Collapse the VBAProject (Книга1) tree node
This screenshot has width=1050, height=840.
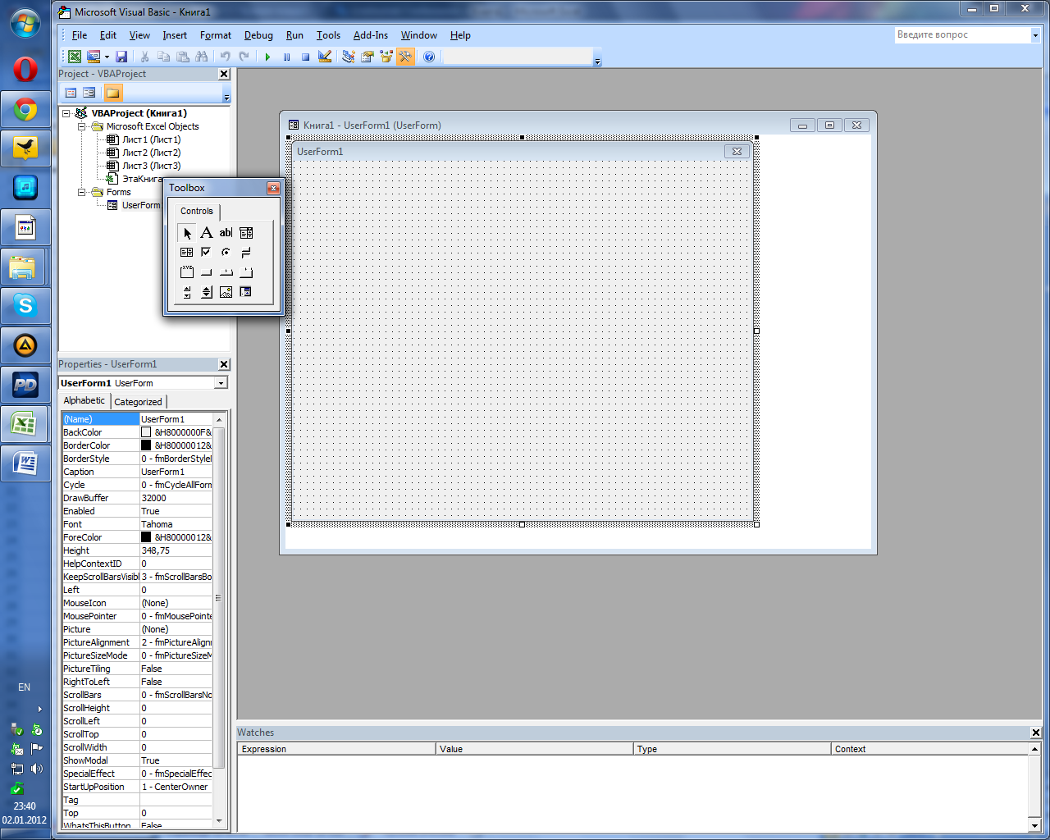66,113
